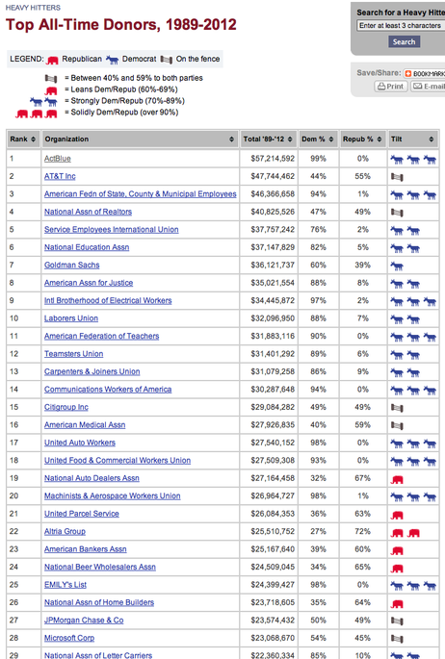Viewport: 445px width, 659px height.
Task: Open the Microsoft Corp link
Action: point(69,638)
